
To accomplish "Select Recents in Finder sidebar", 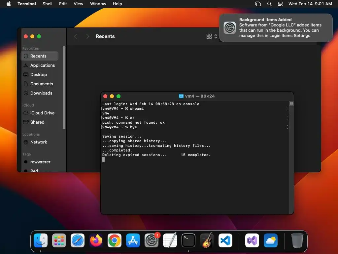I will (40, 56).
